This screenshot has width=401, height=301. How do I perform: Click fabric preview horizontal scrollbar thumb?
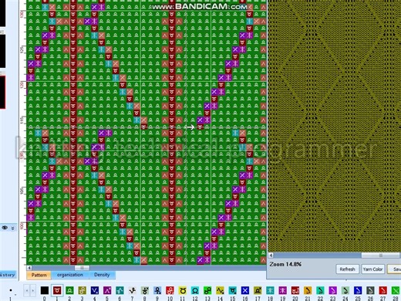pos(381,255)
